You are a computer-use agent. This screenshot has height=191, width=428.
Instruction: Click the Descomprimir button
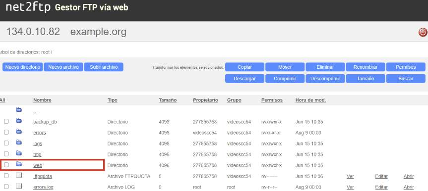pyautogui.click(x=325, y=79)
